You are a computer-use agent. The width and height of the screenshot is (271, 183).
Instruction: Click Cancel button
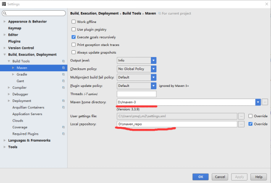click(x=220, y=177)
